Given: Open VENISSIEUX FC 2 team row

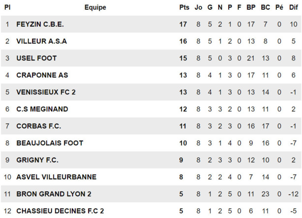Looking at the screenshot, I should pyautogui.click(x=46, y=92).
